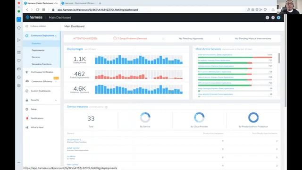Click the help question mark in header
302x170 pixels.
[x=273, y=17]
